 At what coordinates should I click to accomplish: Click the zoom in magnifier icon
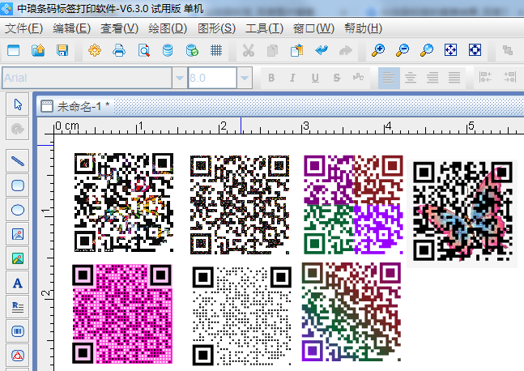click(377, 50)
